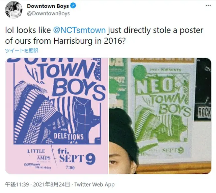Viewport: 216px width, 193px height.
Task: Click the NEO heading on the green poster
Action: point(155,85)
